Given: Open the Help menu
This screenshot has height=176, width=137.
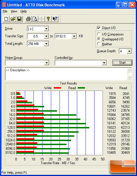Looking at the screenshot, I should [24, 11].
